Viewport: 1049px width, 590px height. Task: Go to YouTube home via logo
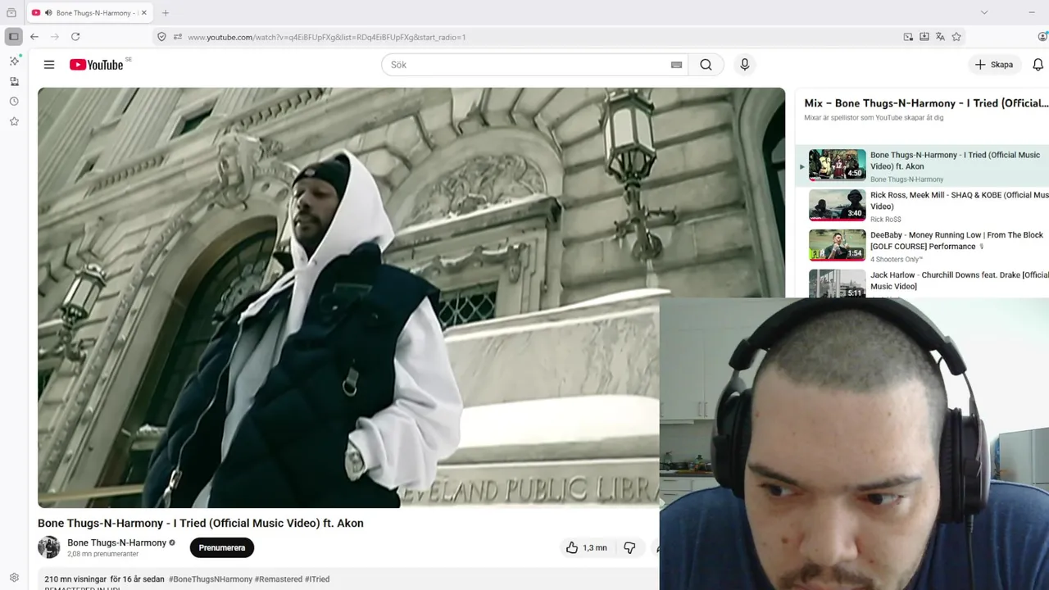point(96,65)
